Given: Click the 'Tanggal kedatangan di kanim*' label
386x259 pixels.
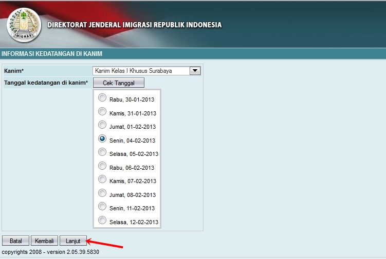Looking at the screenshot, I should pyautogui.click(x=46, y=83).
